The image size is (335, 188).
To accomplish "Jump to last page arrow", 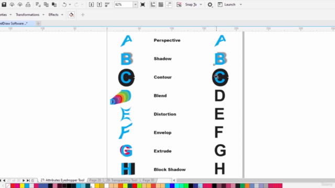I will point(28,180).
